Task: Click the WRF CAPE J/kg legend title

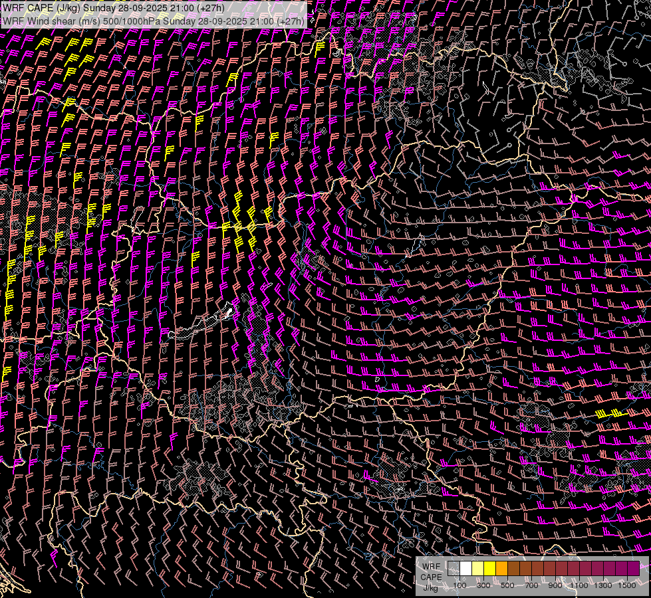Action: coord(431,576)
